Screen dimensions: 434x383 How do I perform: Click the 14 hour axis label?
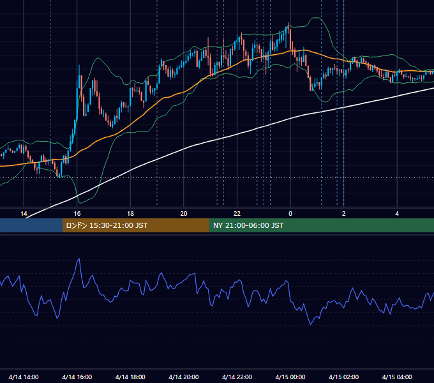(x=24, y=214)
